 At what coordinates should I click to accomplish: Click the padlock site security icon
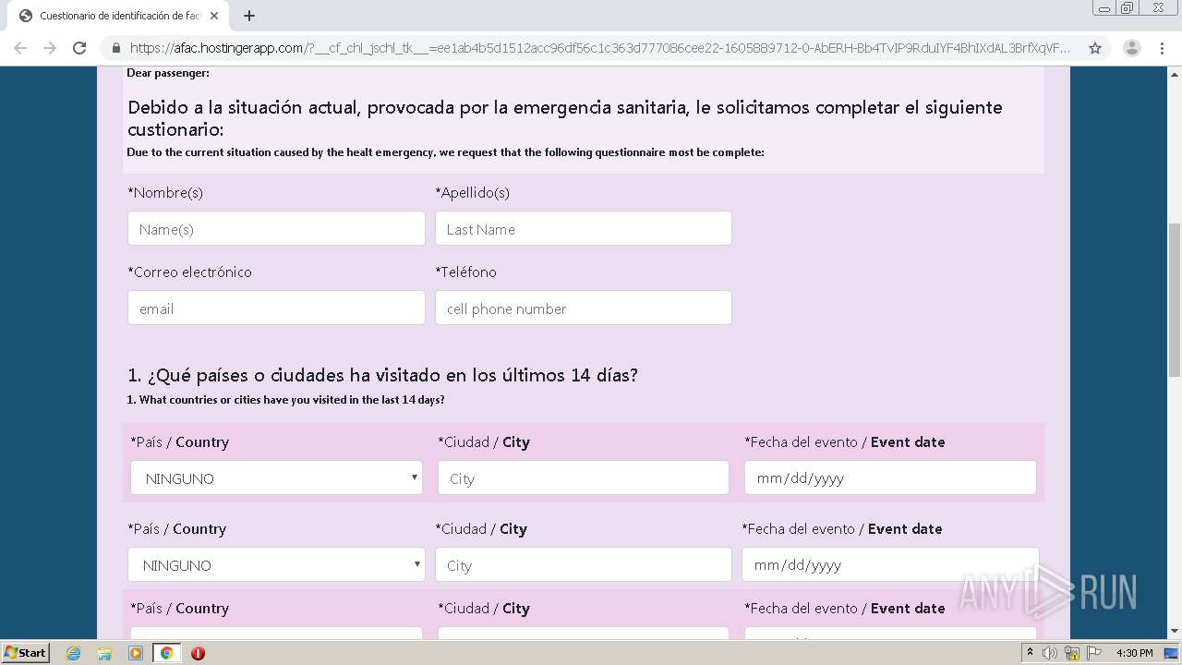click(116, 48)
